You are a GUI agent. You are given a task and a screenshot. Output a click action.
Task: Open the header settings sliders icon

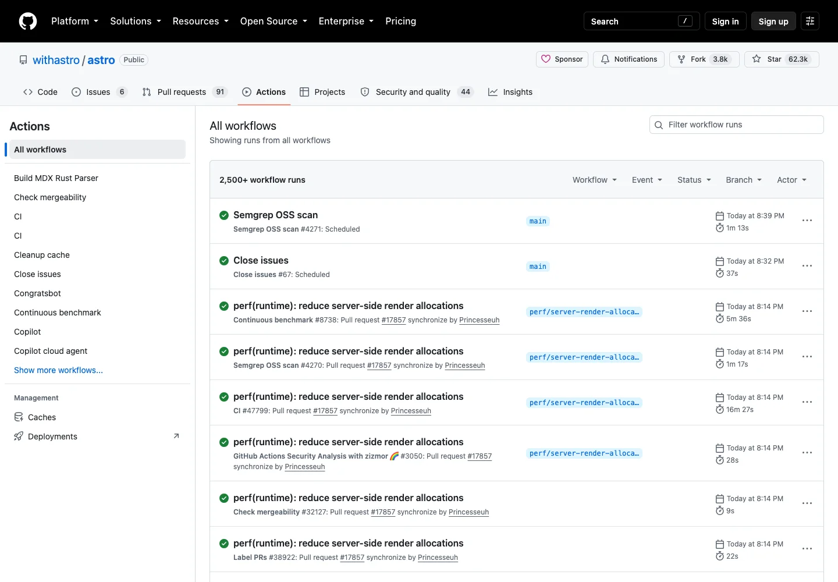810,21
